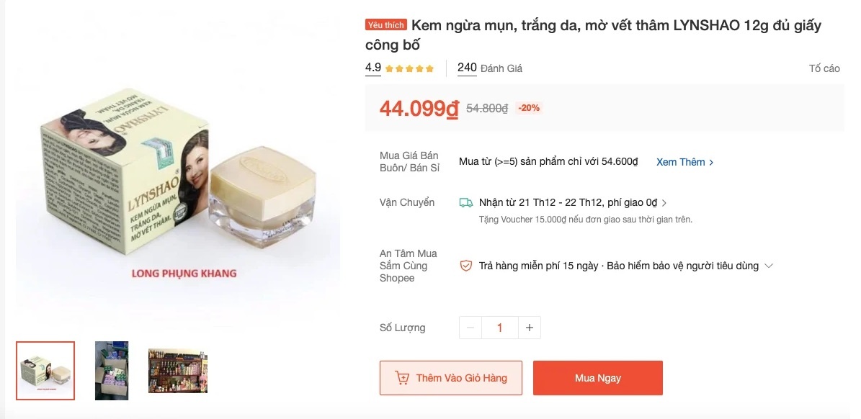Click the 4.9 rating score

click(373, 68)
